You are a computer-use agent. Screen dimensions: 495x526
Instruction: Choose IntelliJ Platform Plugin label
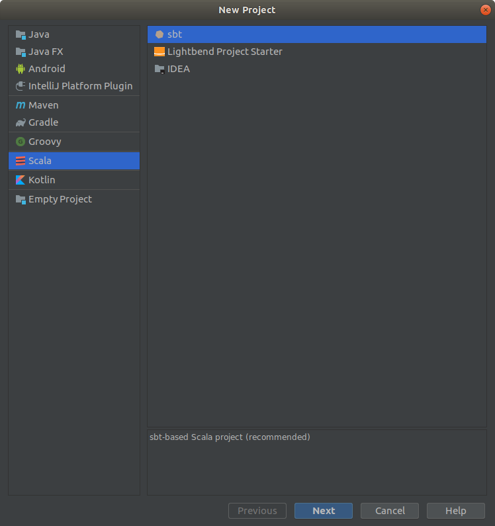coord(81,86)
